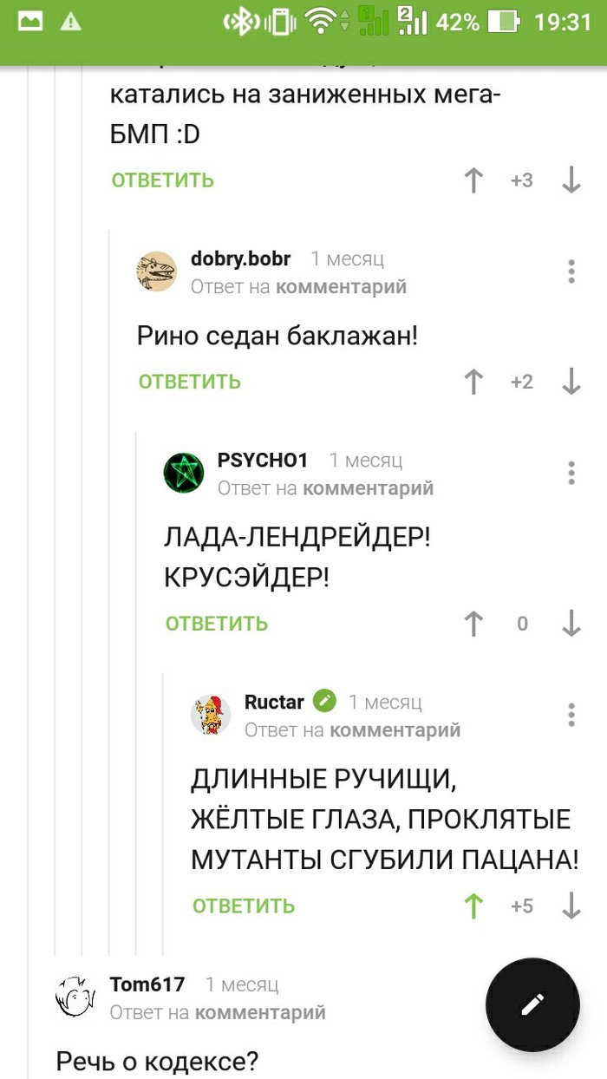Reply to PSYCHO1's comment
Viewport: 607px width, 1079px height.
coord(217,624)
